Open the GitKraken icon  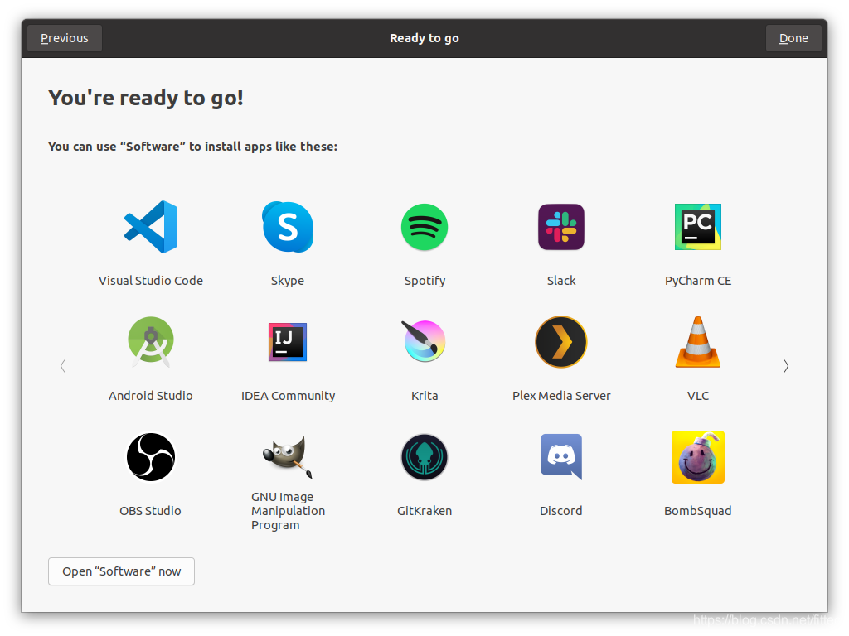pyautogui.click(x=424, y=457)
